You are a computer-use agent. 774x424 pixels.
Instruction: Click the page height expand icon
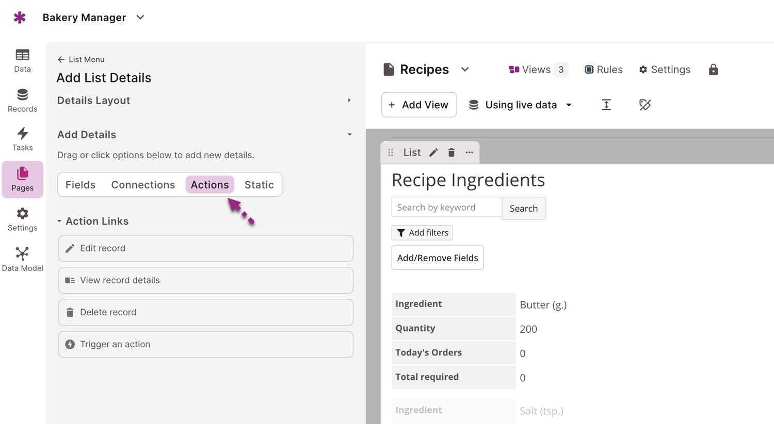(606, 105)
